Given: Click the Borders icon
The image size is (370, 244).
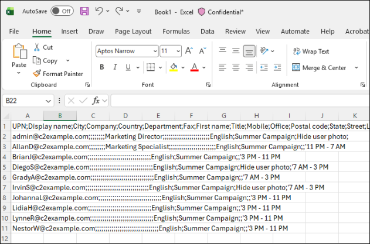Looking at the screenshot, I should click(x=151, y=67).
